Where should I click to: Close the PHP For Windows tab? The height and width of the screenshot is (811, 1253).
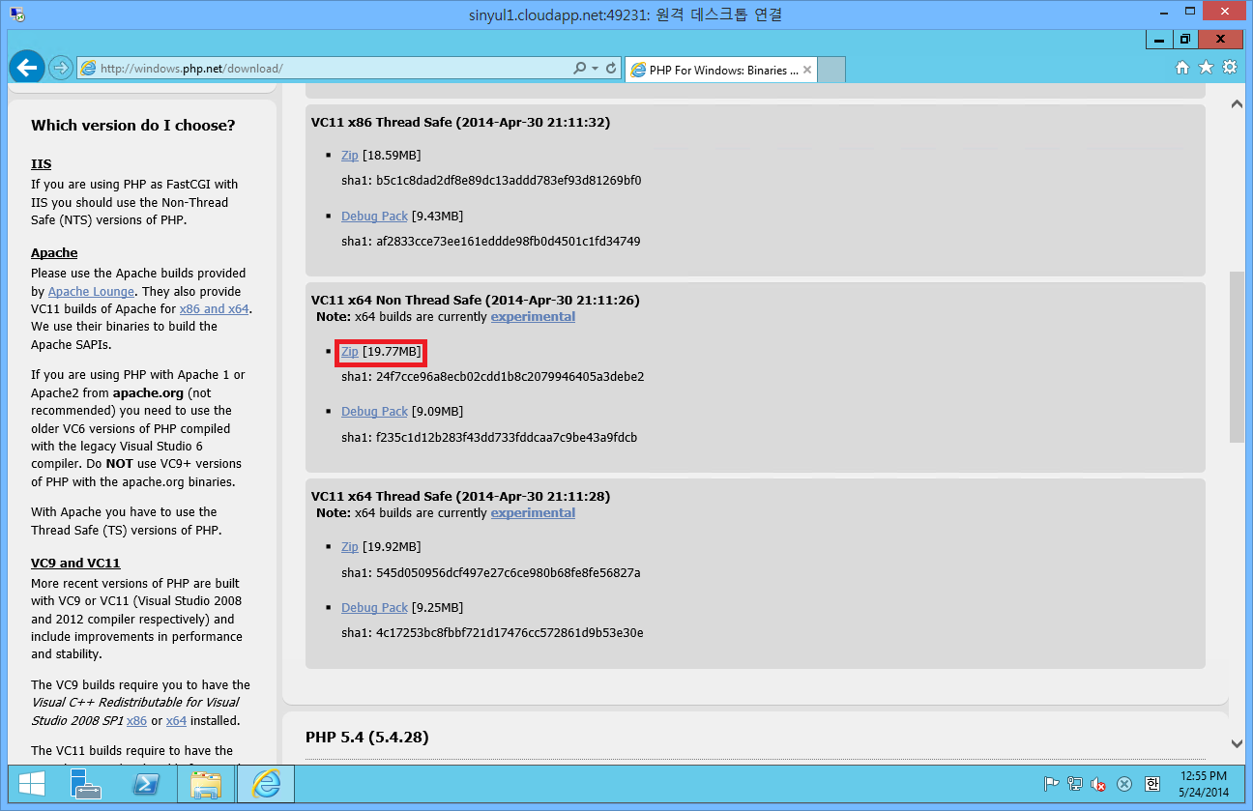tap(807, 70)
